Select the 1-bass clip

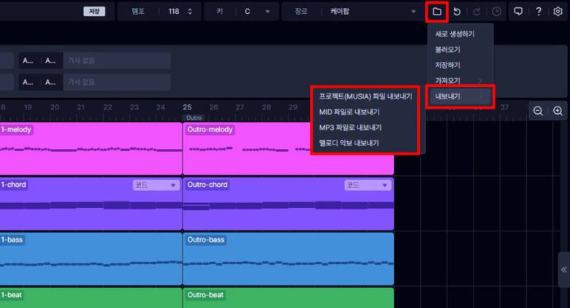point(91,259)
